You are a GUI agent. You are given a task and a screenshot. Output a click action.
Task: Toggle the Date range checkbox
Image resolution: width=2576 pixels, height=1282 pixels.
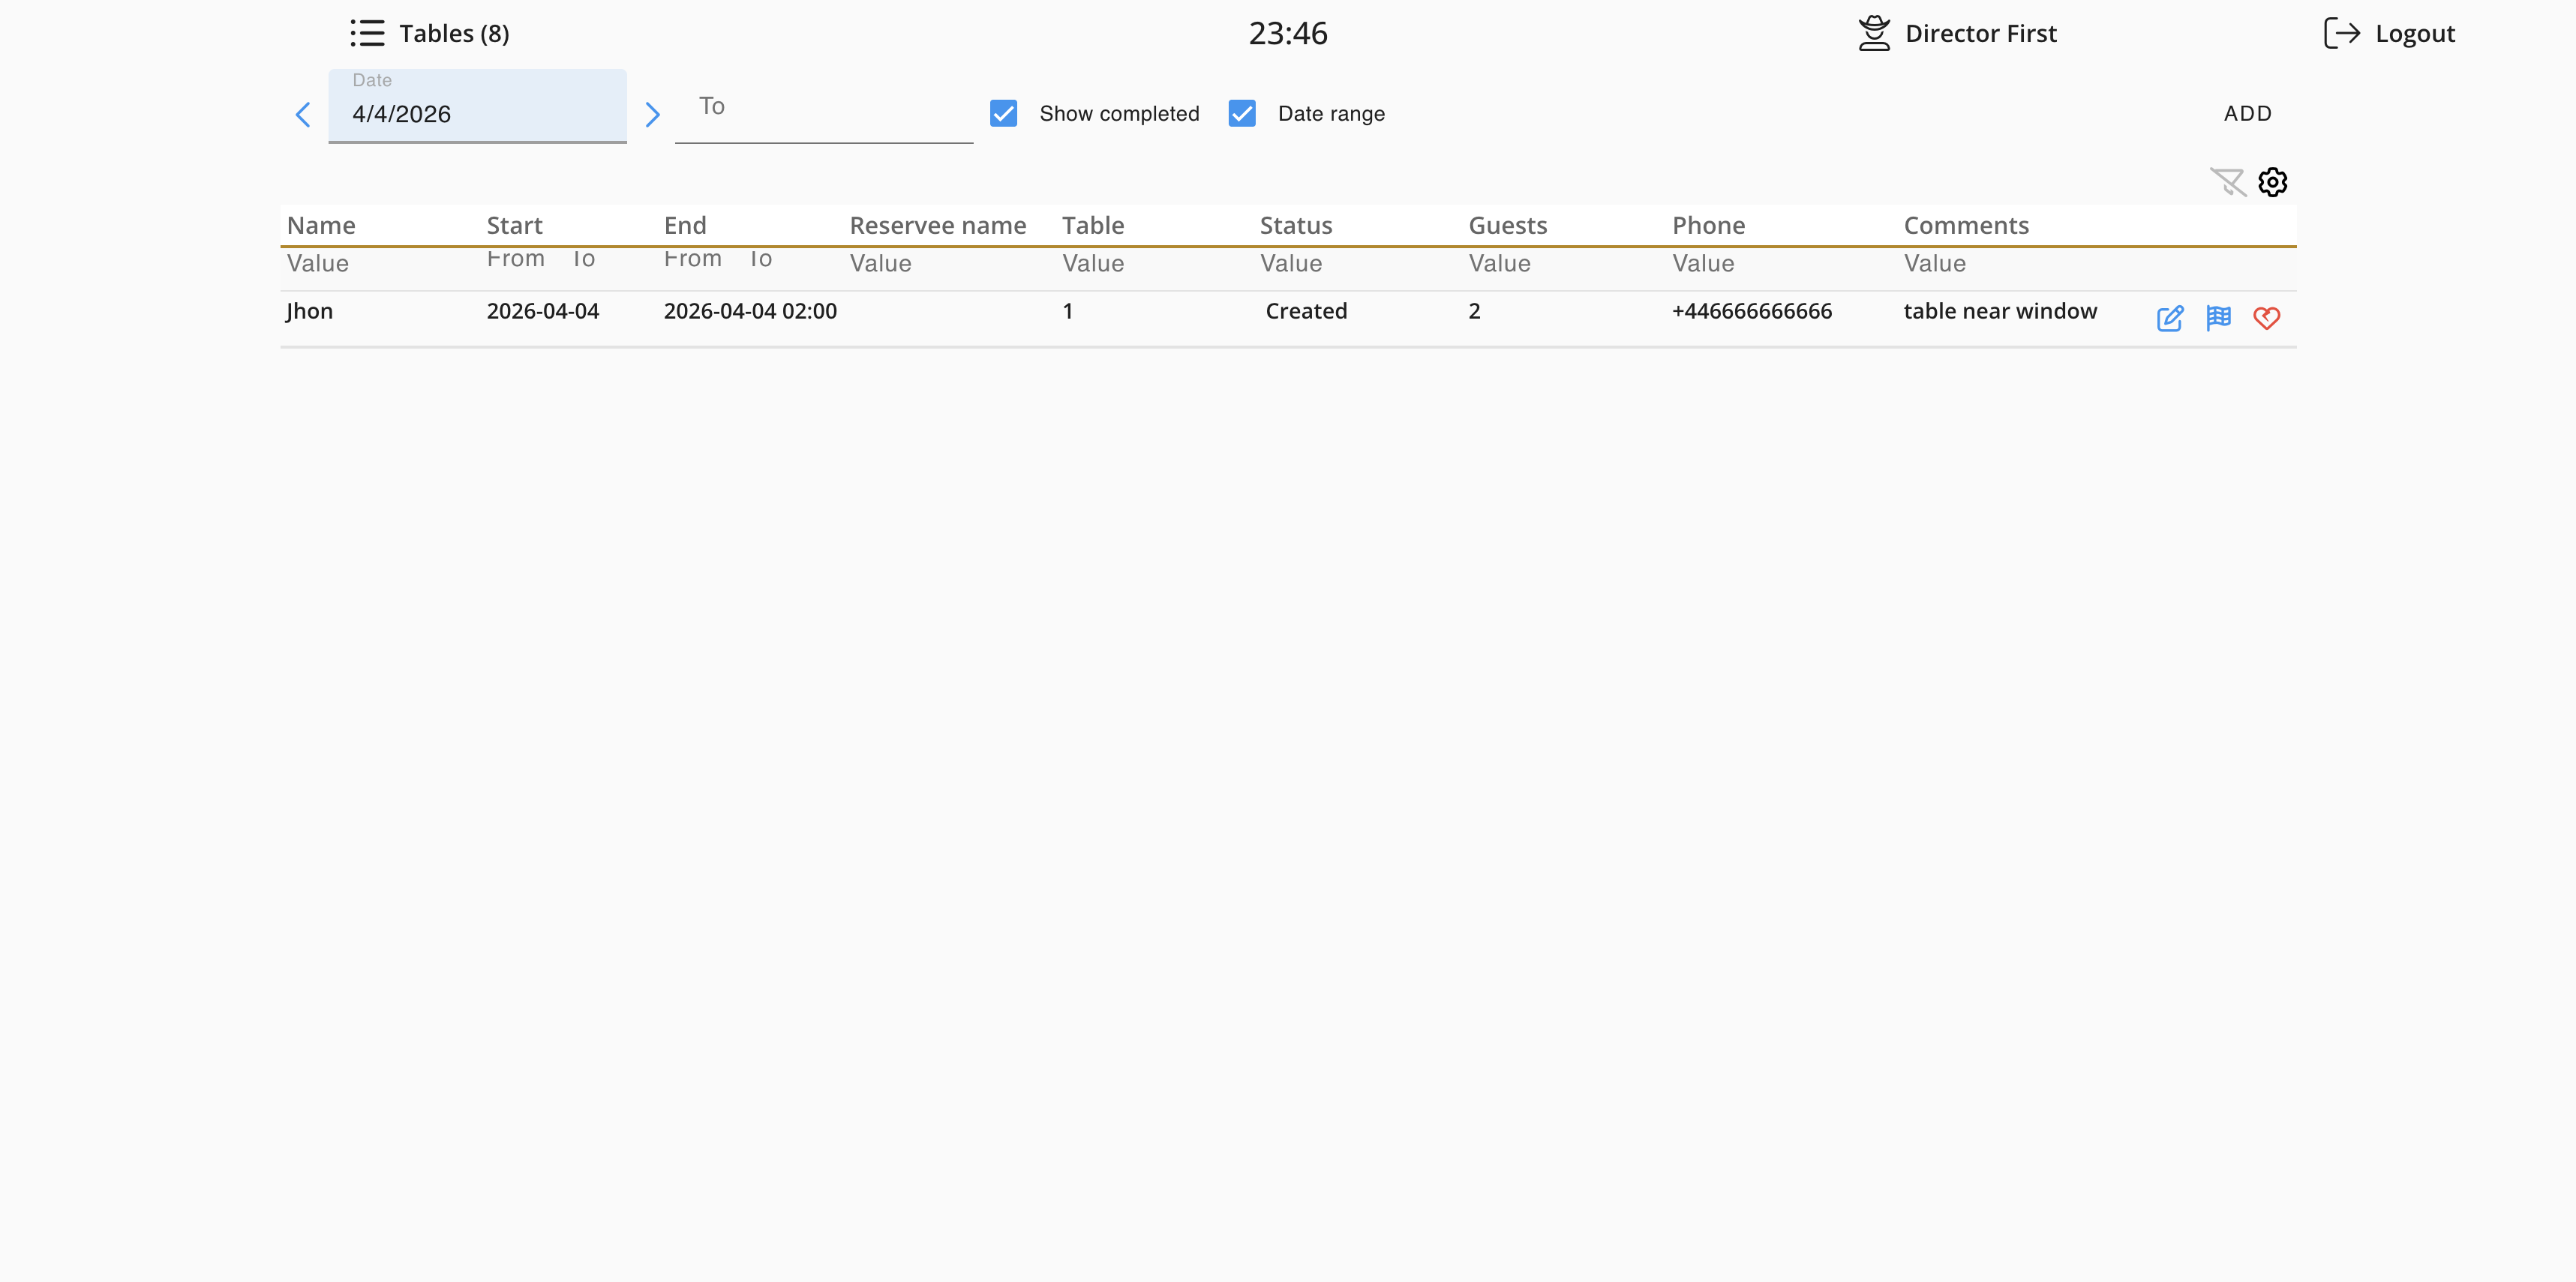point(1241,114)
